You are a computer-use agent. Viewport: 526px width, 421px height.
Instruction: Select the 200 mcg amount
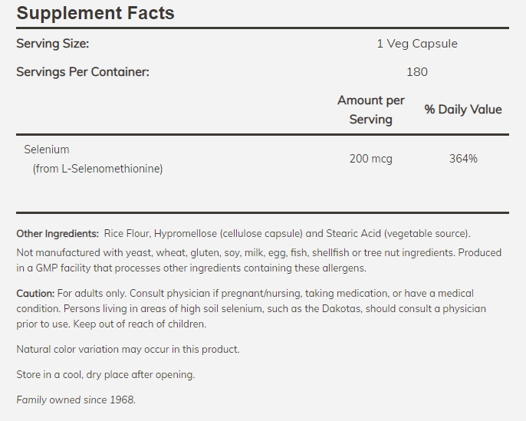371,159
